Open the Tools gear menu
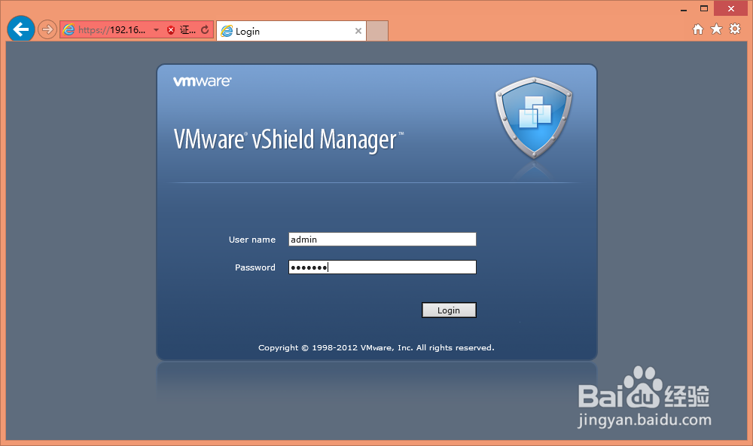This screenshot has width=753, height=446. point(735,29)
